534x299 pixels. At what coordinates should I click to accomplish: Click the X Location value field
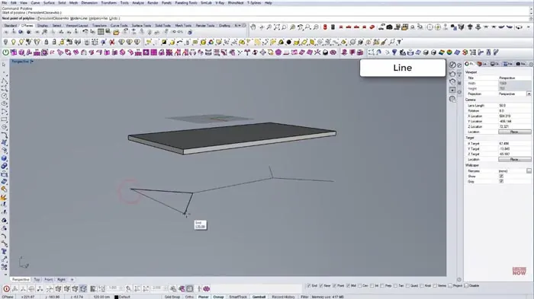point(514,116)
